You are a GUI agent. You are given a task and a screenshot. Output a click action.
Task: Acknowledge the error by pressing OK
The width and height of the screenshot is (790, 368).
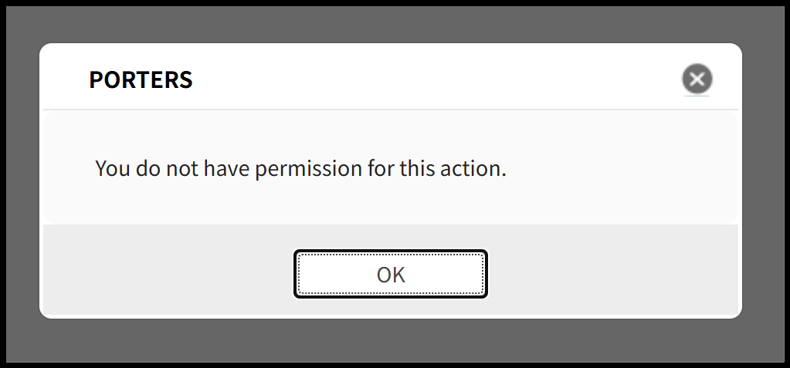click(391, 274)
